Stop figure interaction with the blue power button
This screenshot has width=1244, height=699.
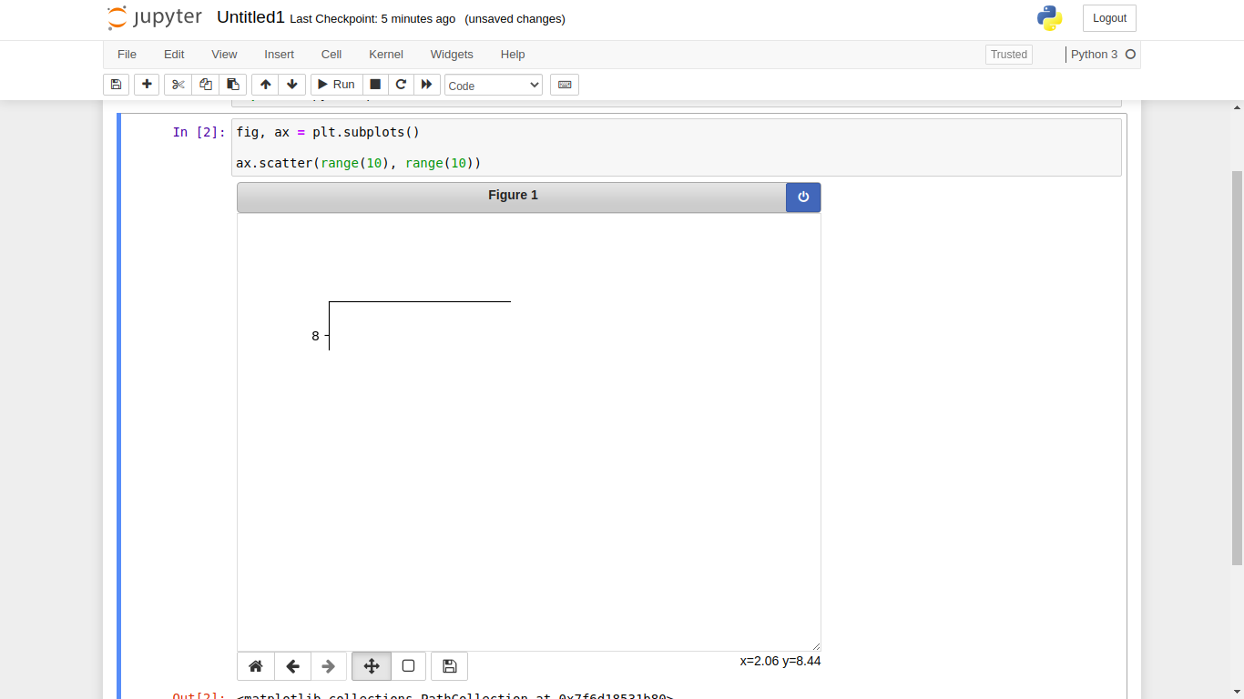point(803,198)
